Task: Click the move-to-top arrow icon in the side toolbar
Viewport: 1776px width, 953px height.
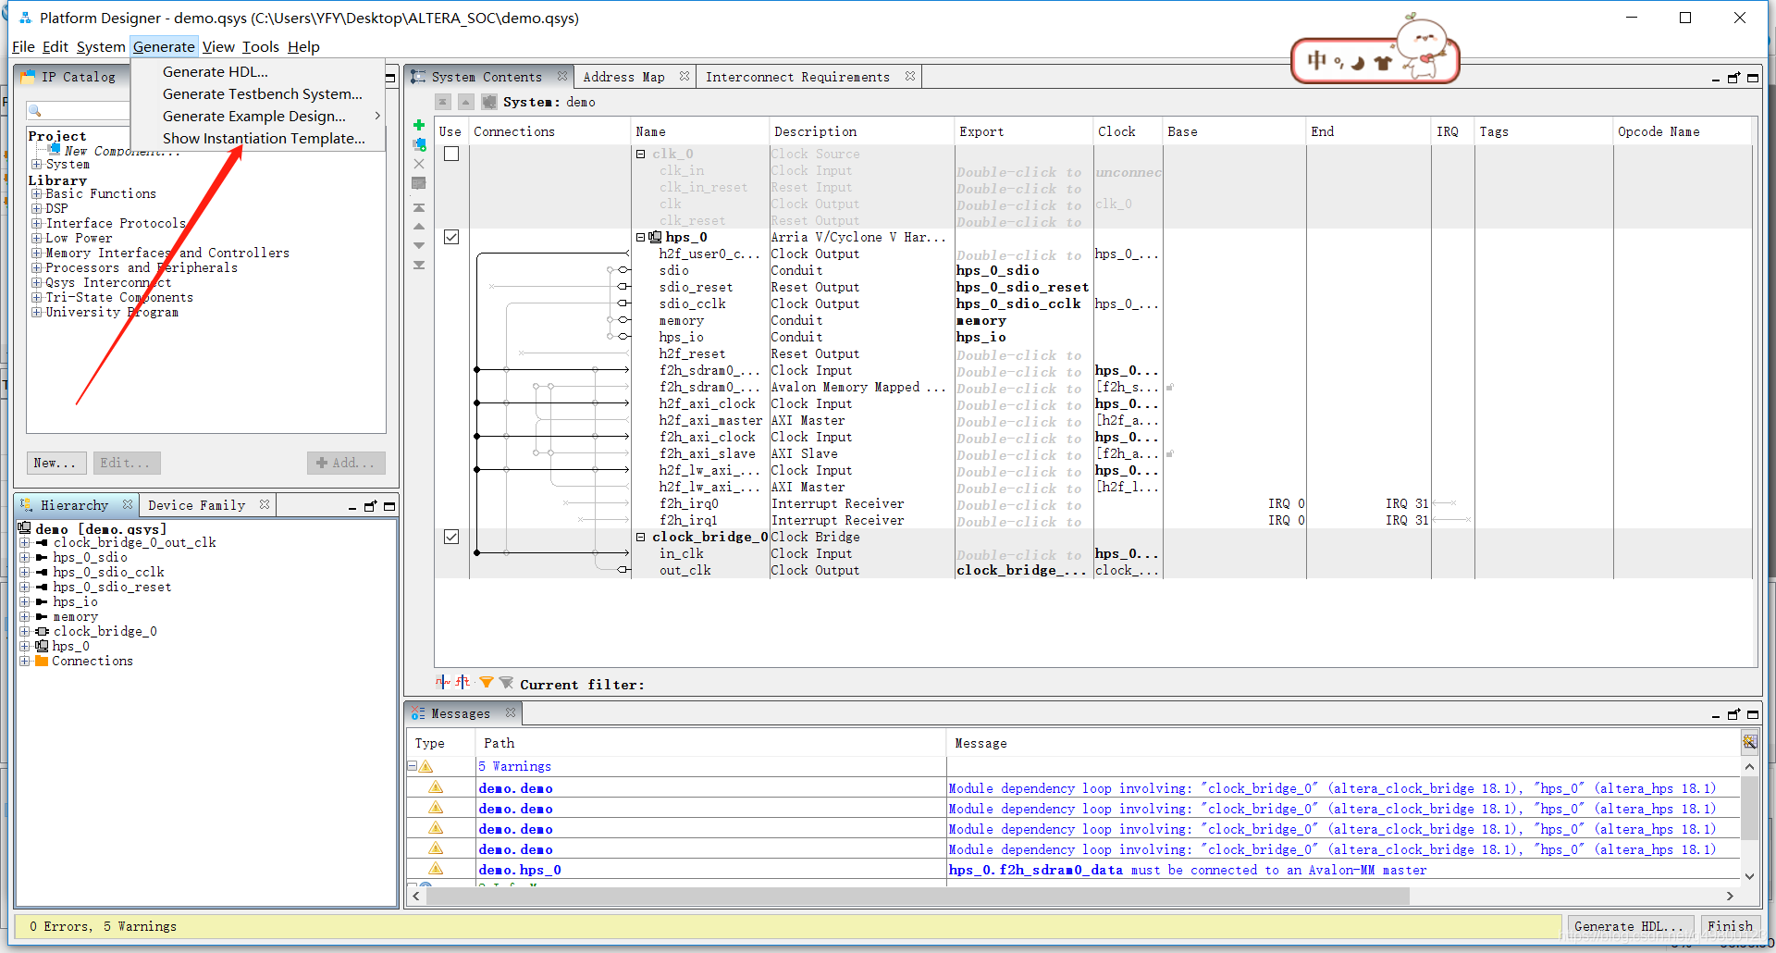Action: point(419,208)
